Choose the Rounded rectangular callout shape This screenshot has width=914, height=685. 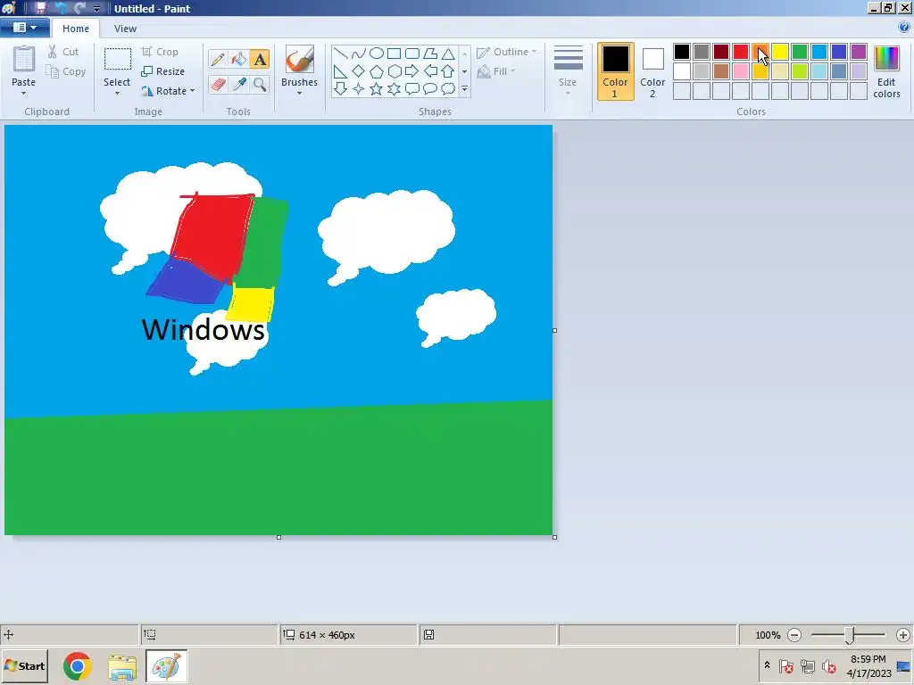(x=412, y=88)
